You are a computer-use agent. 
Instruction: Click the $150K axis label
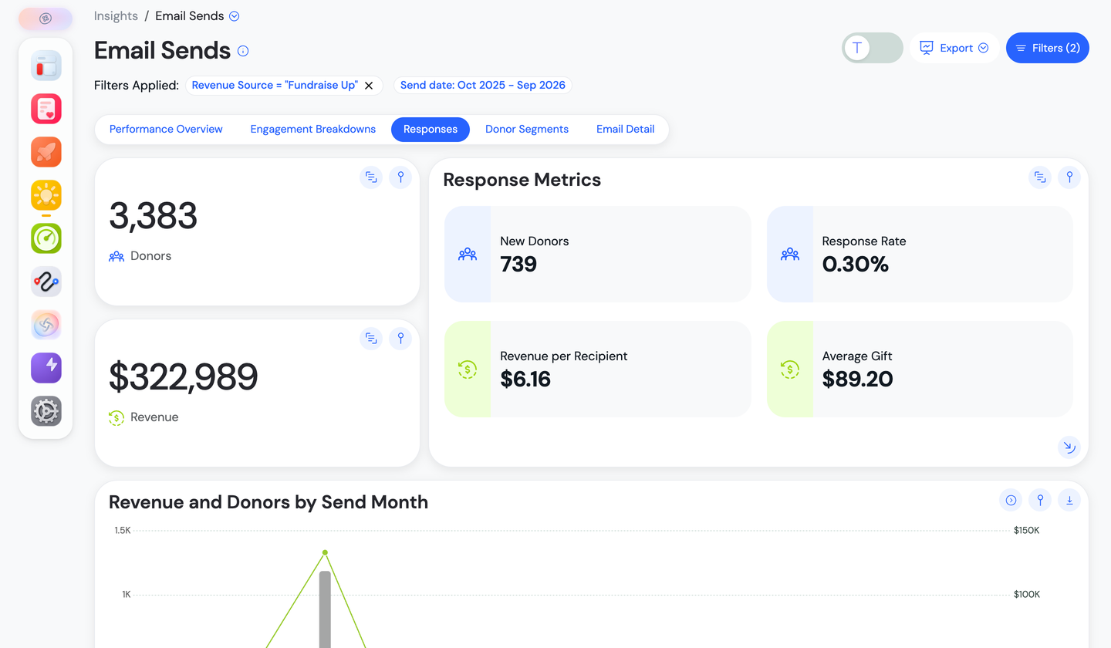pyautogui.click(x=1027, y=530)
